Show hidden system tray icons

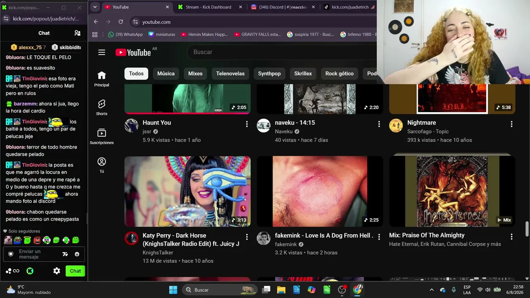(431, 290)
